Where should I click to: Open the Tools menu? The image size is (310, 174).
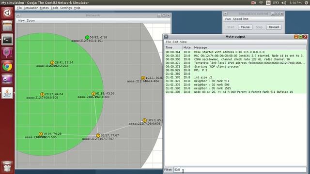[x=54, y=8]
